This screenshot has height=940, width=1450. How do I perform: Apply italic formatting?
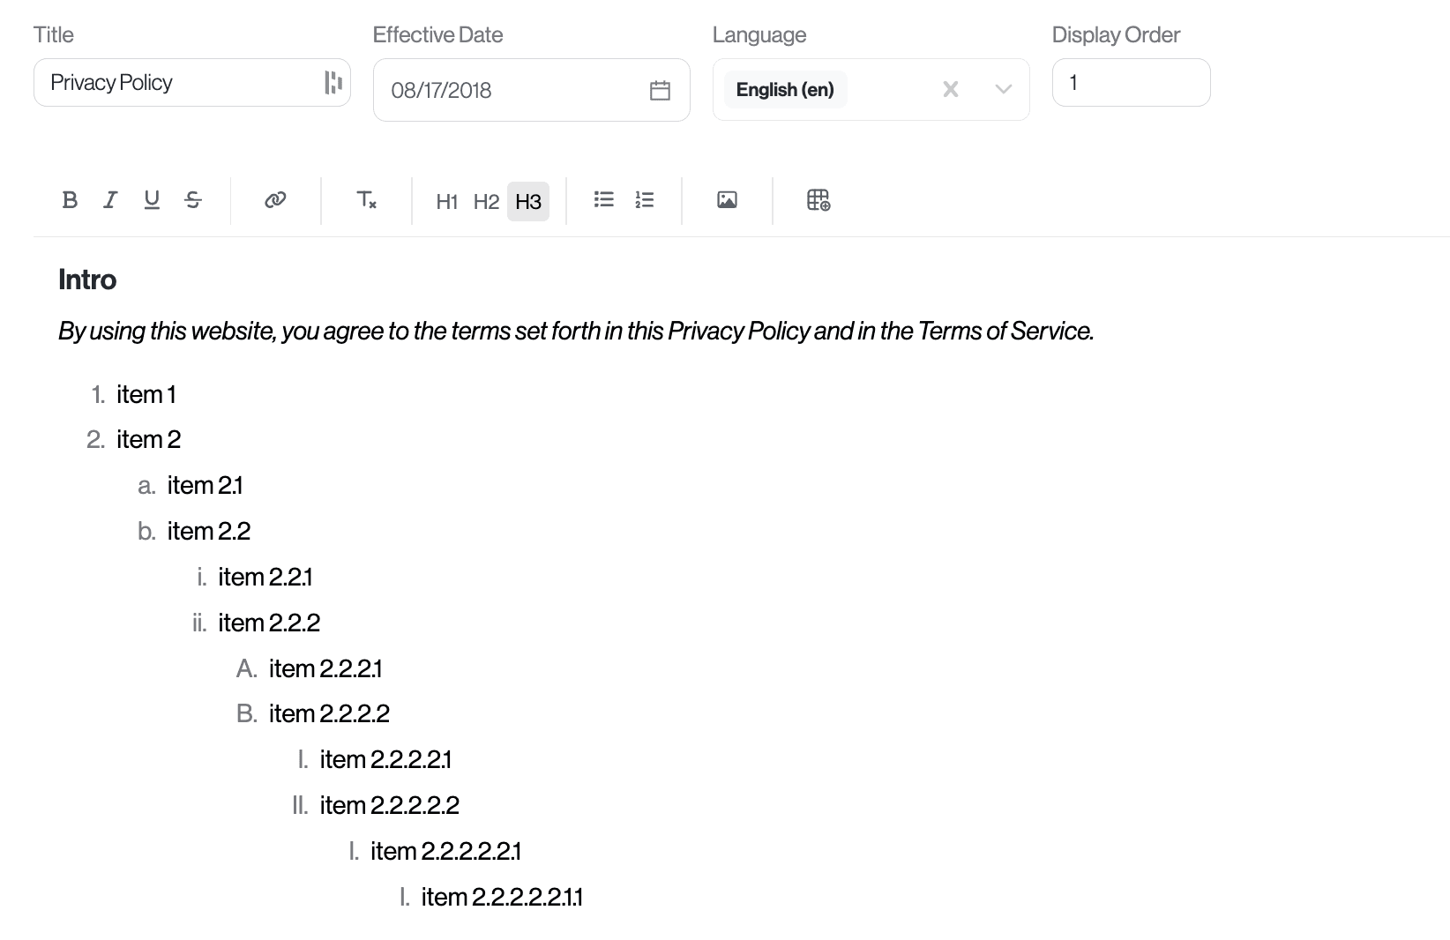pyautogui.click(x=109, y=200)
